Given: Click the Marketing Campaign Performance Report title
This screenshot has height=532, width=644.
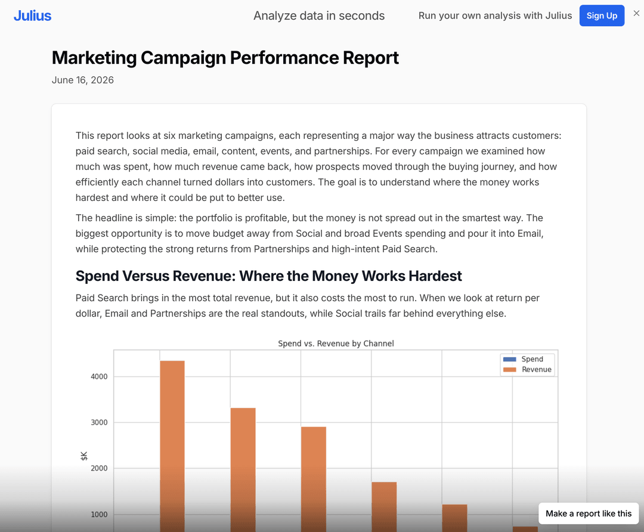Looking at the screenshot, I should [225, 57].
